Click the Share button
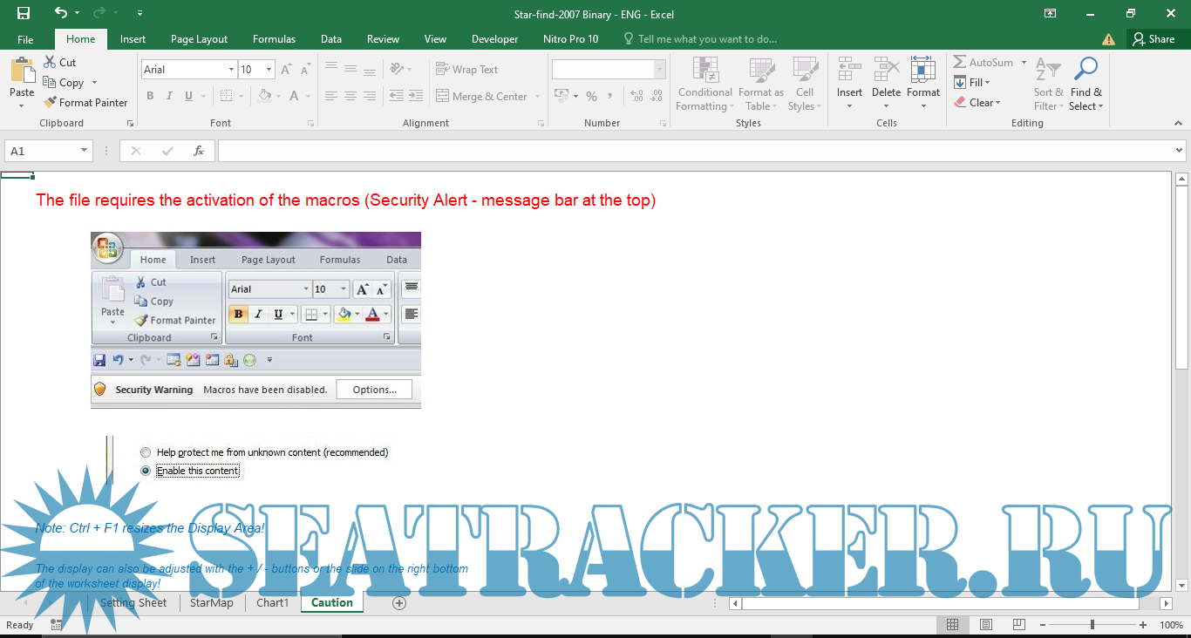Screen dimensions: 1191x638 tap(1153, 39)
